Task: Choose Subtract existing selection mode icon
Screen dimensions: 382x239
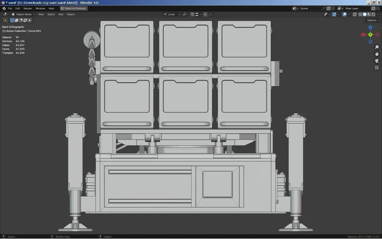Action: coord(21,20)
